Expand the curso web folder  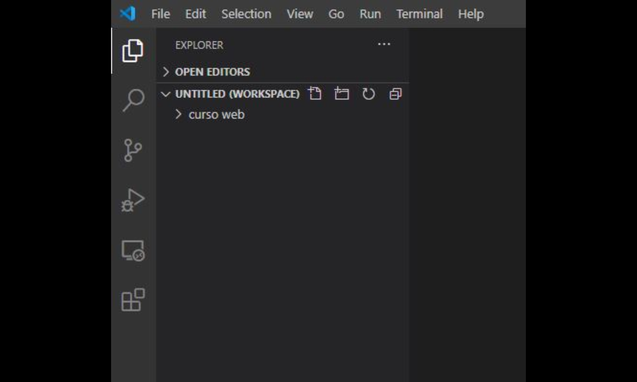(216, 115)
